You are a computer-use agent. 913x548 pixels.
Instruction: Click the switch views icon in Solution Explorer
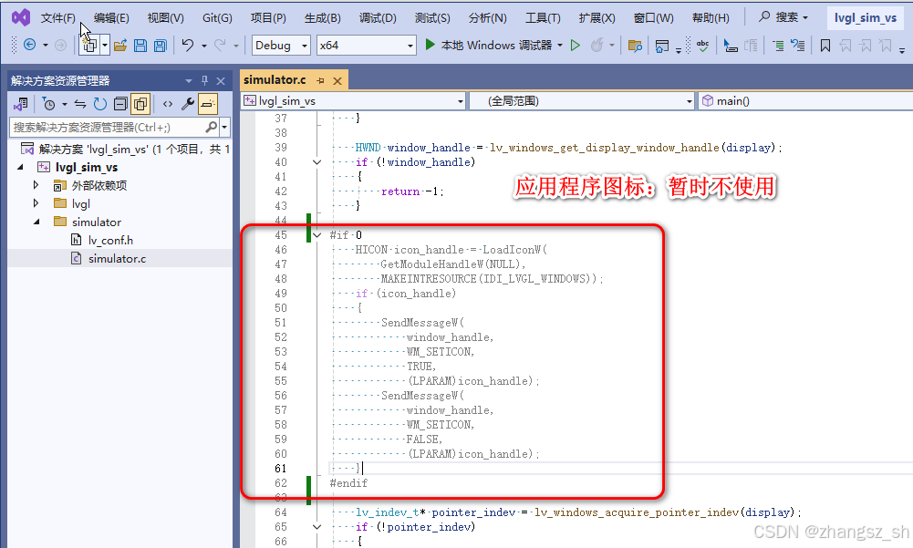click(21, 104)
